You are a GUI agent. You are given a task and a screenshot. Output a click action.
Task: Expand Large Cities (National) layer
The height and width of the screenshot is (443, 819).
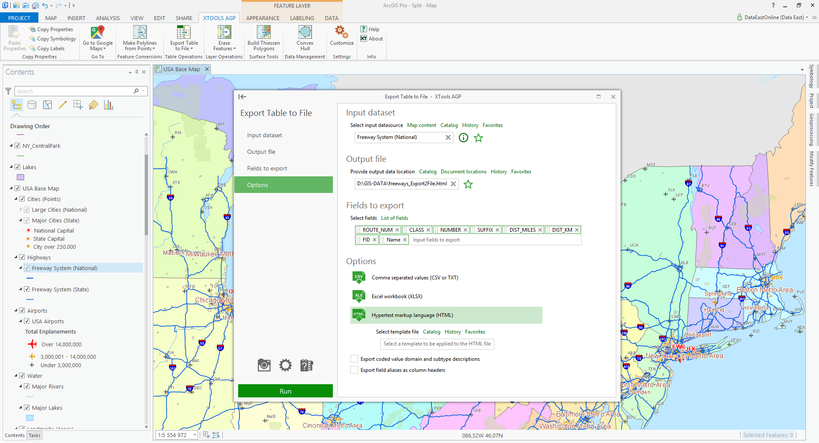[21, 210]
